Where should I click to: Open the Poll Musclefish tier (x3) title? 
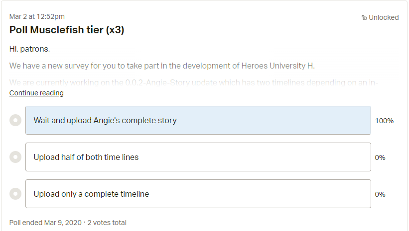(x=67, y=30)
